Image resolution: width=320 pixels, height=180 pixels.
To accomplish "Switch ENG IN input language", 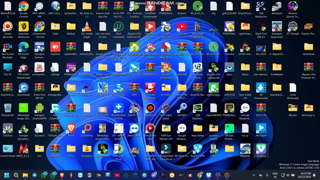I will (x=275, y=175).
